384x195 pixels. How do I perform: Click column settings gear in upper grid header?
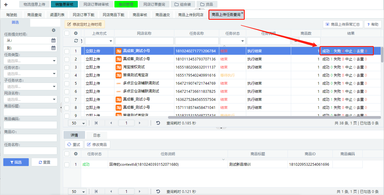(x=76, y=33)
